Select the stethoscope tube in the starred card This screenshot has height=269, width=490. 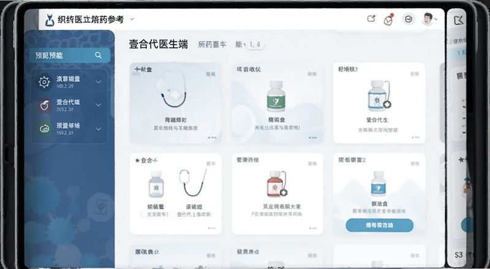click(x=192, y=183)
